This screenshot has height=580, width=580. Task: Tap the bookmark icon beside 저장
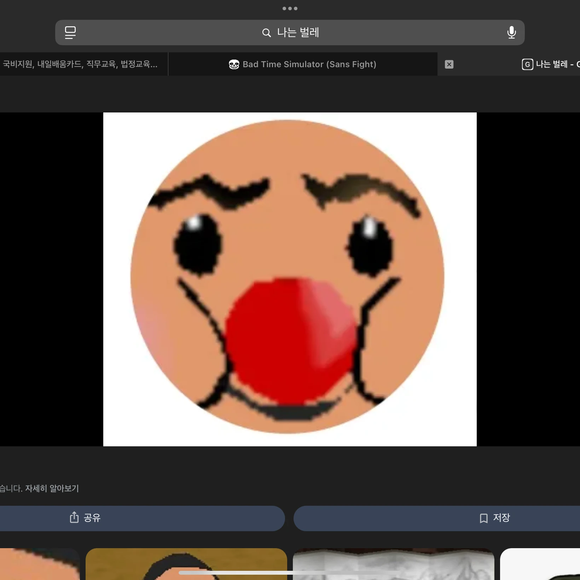(x=483, y=518)
